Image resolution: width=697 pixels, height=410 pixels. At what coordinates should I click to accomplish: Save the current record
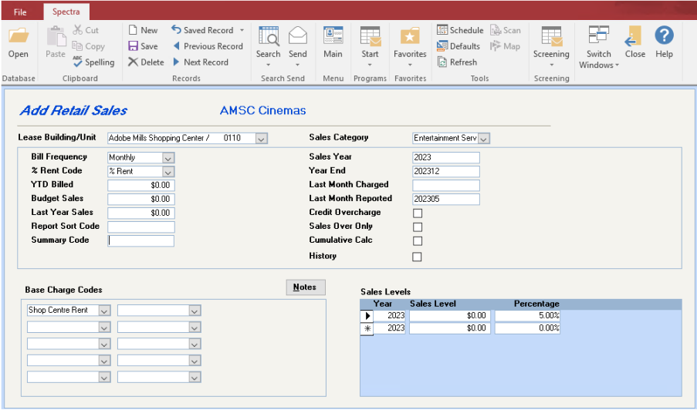click(143, 45)
